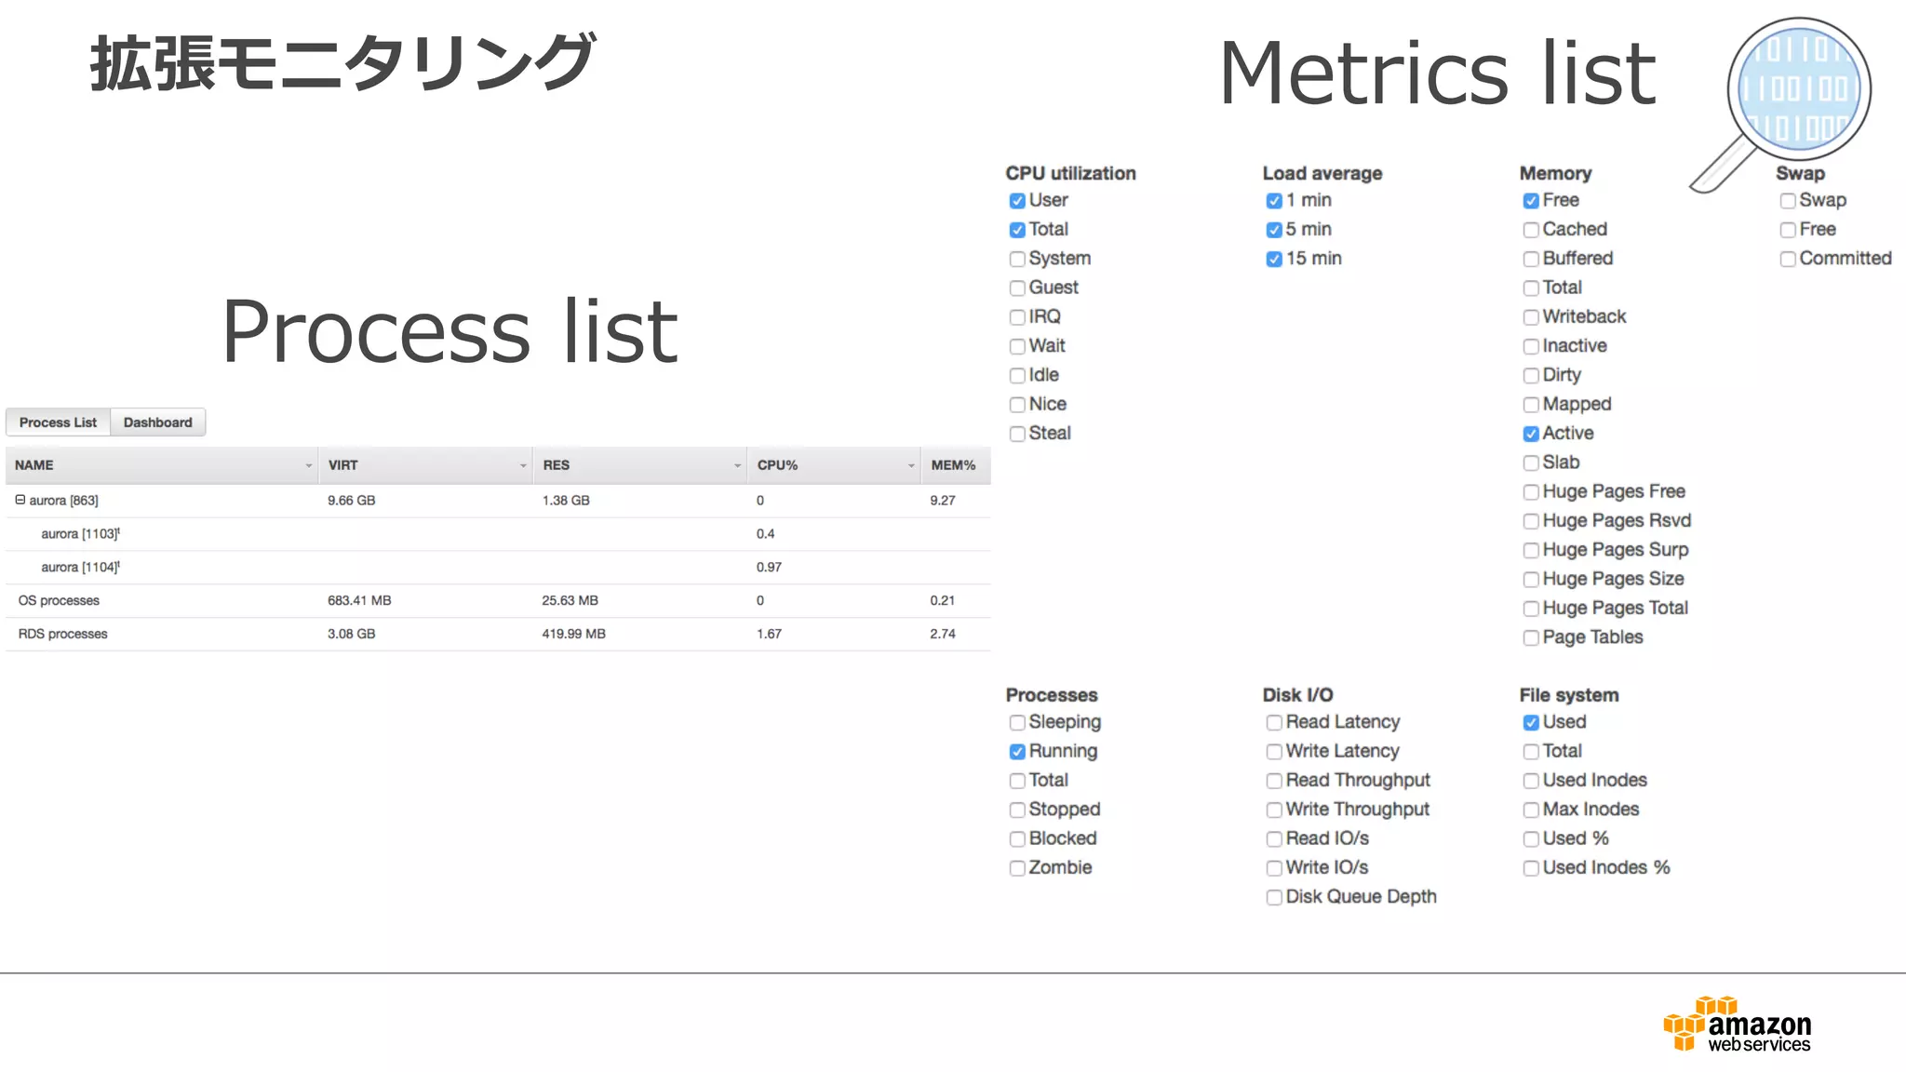The height and width of the screenshot is (1072, 1906).
Task: Disable the 15 min load average checkbox
Action: (x=1274, y=259)
